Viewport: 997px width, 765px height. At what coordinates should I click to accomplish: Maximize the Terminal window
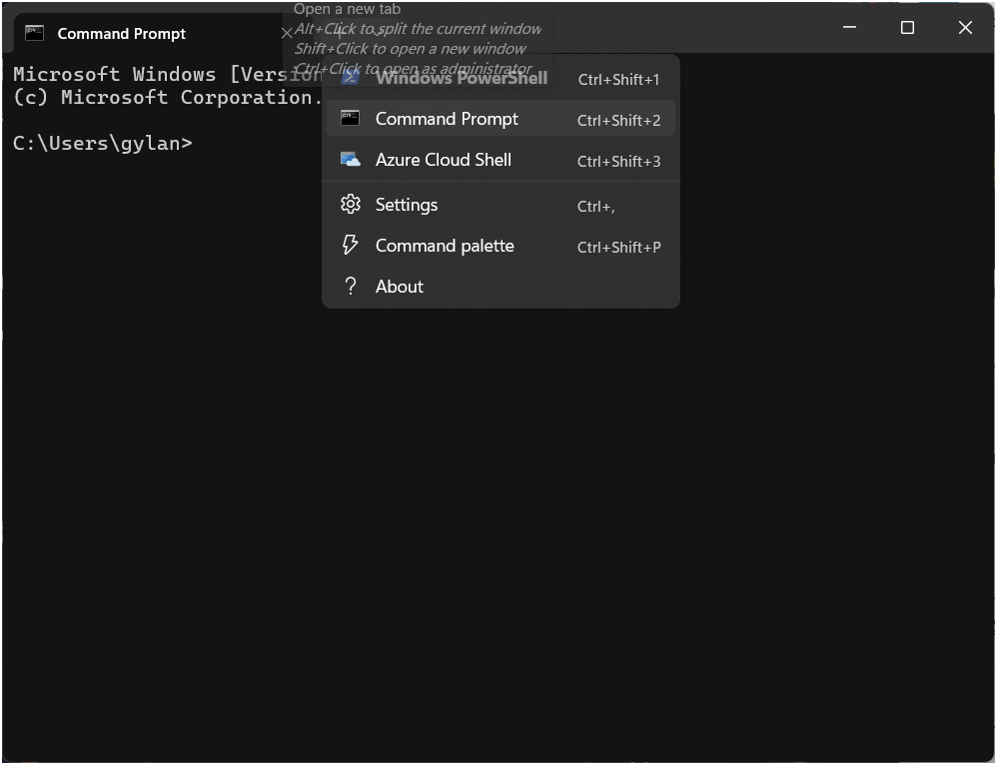[x=907, y=28]
